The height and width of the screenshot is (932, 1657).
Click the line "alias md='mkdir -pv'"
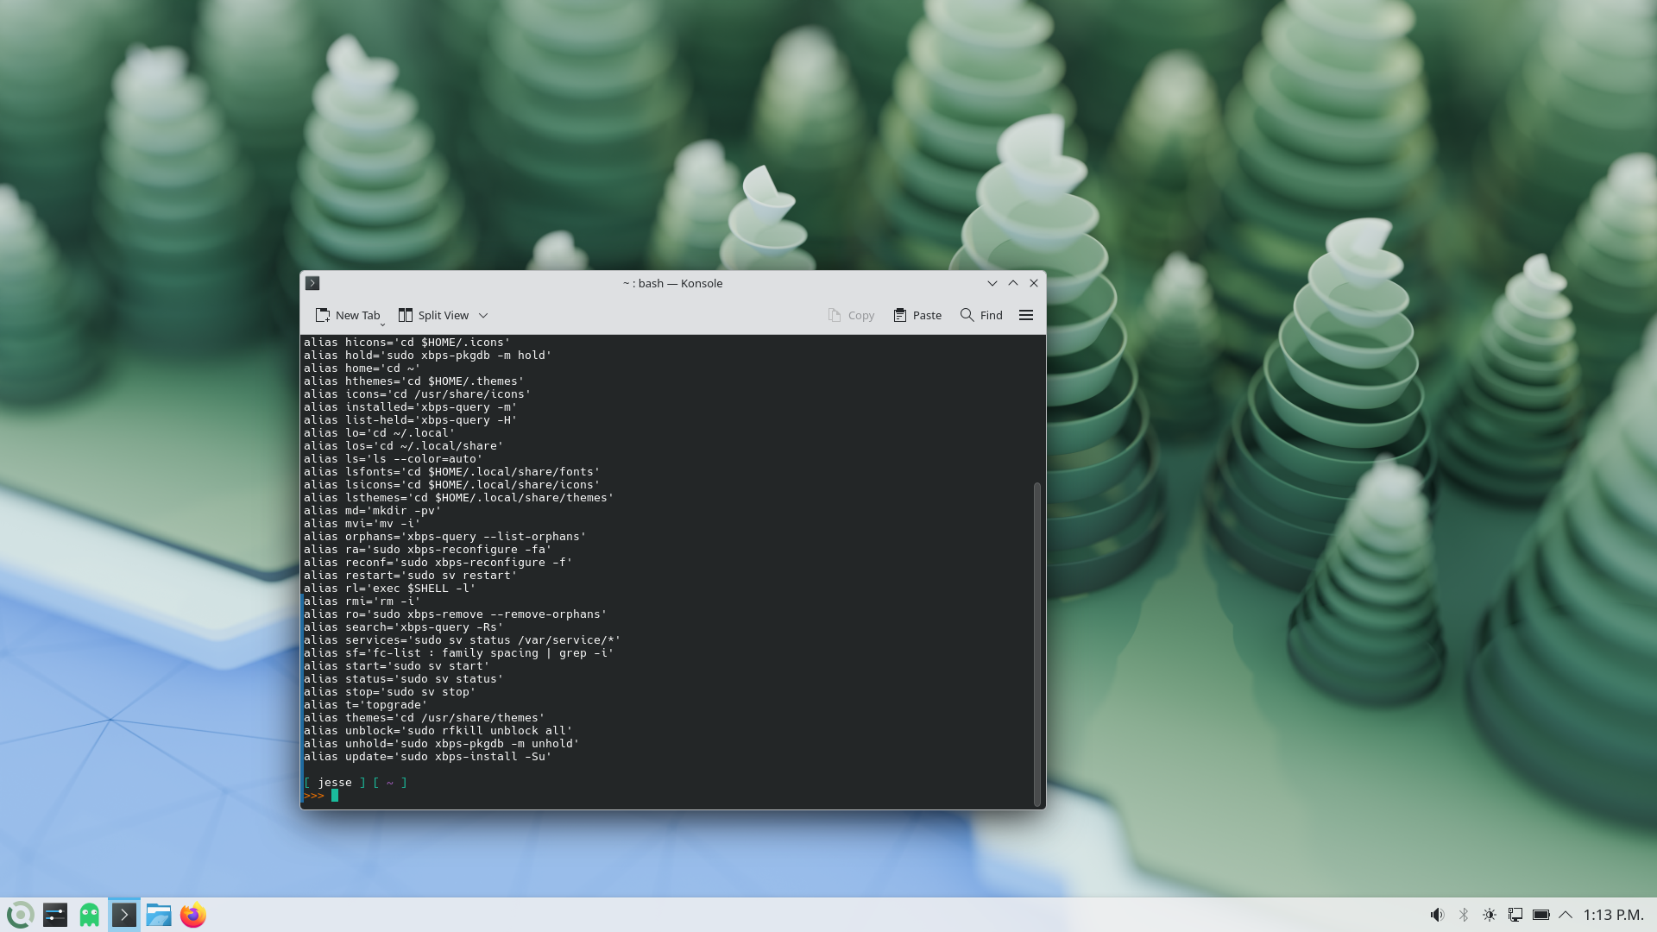(372, 511)
